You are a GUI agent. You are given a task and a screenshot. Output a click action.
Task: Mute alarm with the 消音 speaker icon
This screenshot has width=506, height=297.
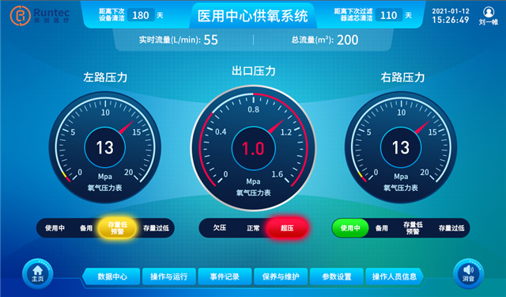pyautogui.click(x=468, y=273)
